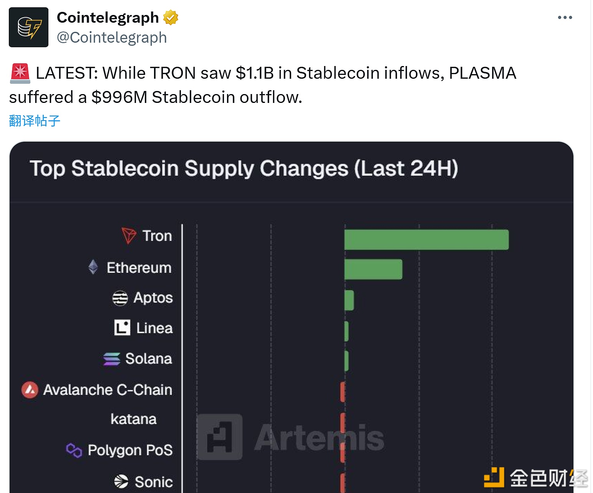
Task: Click the Avalanche C-Chain red icon
Action: tap(30, 390)
